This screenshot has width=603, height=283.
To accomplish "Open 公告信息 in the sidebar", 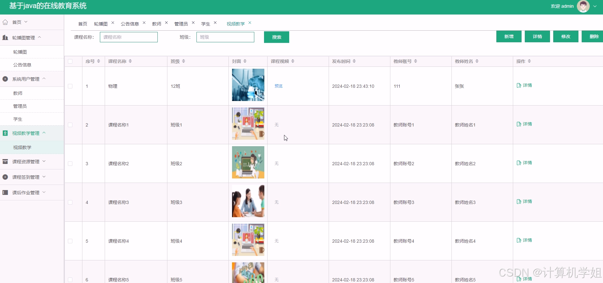I will click(x=22, y=65).
